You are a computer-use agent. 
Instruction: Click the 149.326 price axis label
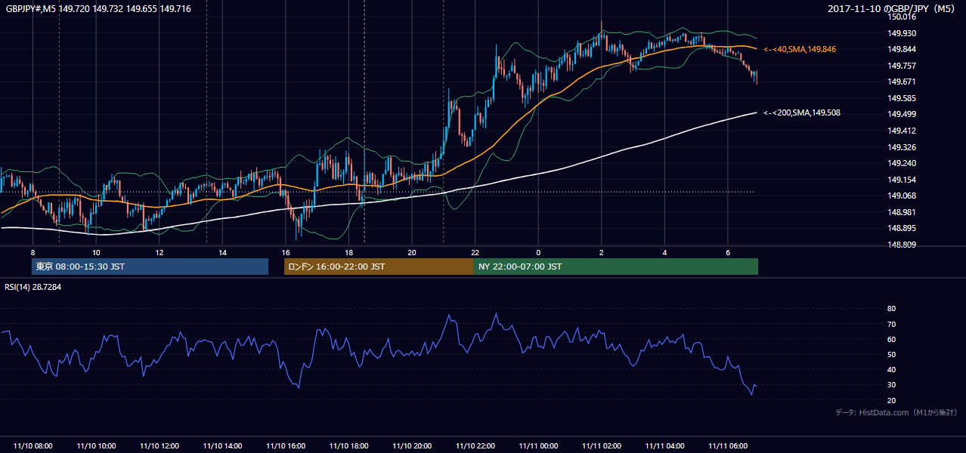902,147
